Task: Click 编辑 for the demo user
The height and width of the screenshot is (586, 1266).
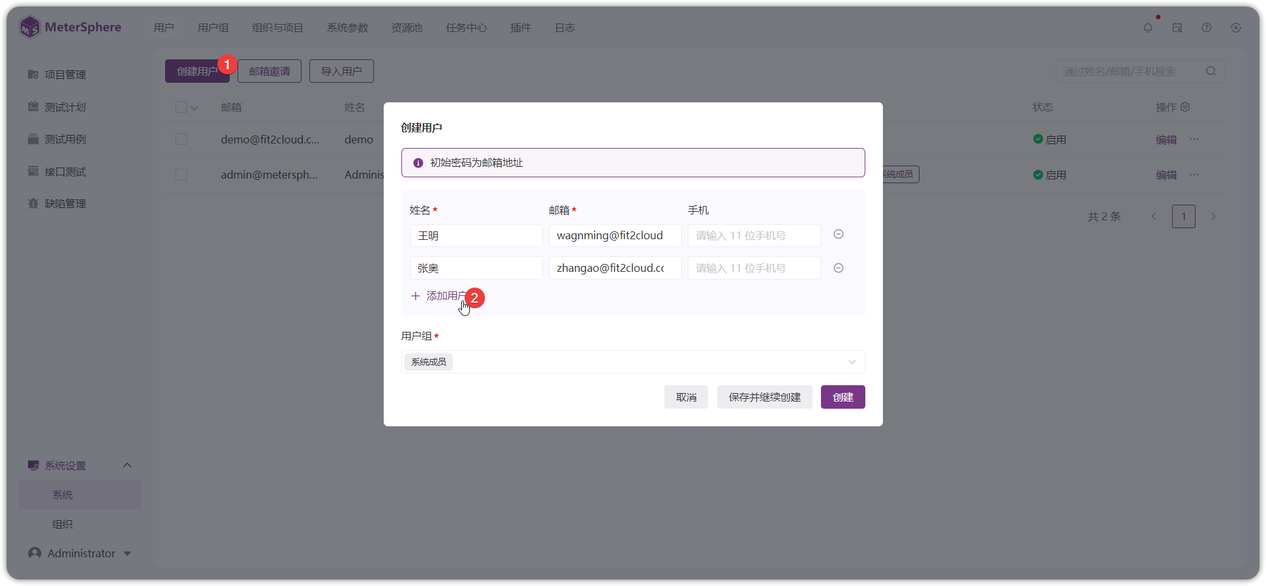Action: pos(1166,139)
